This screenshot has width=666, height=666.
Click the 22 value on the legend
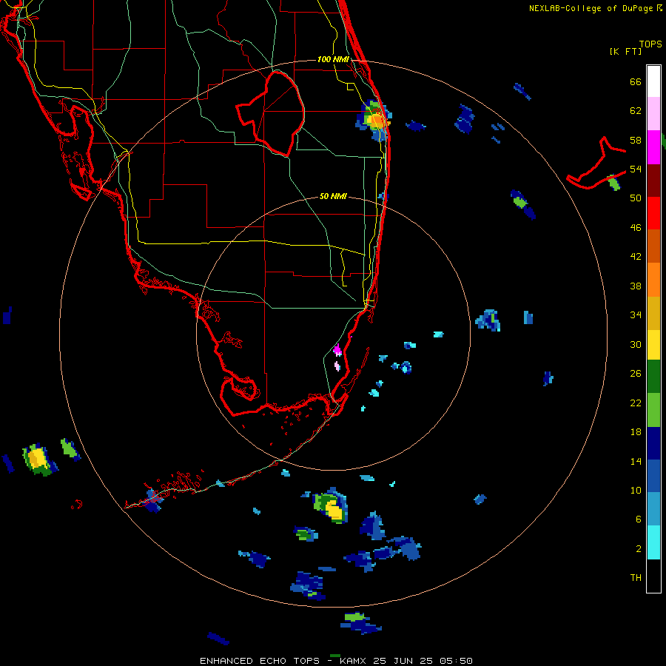[636, 403]
